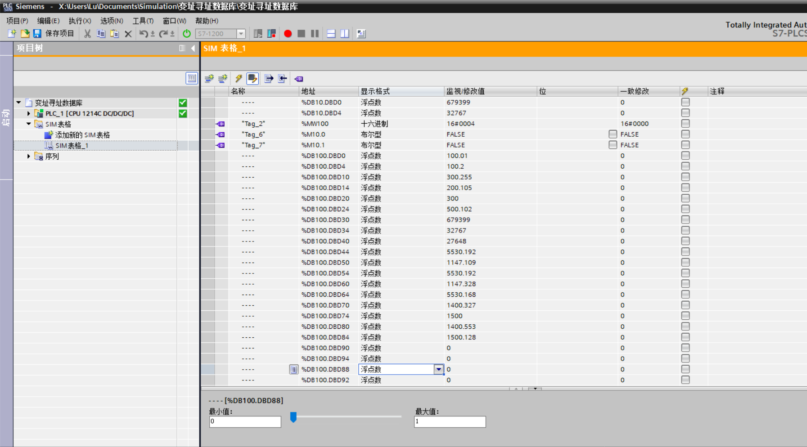Tick the modify checkbox for %DB100.DBD0 row
807x447 pixels.
[685, 156]
